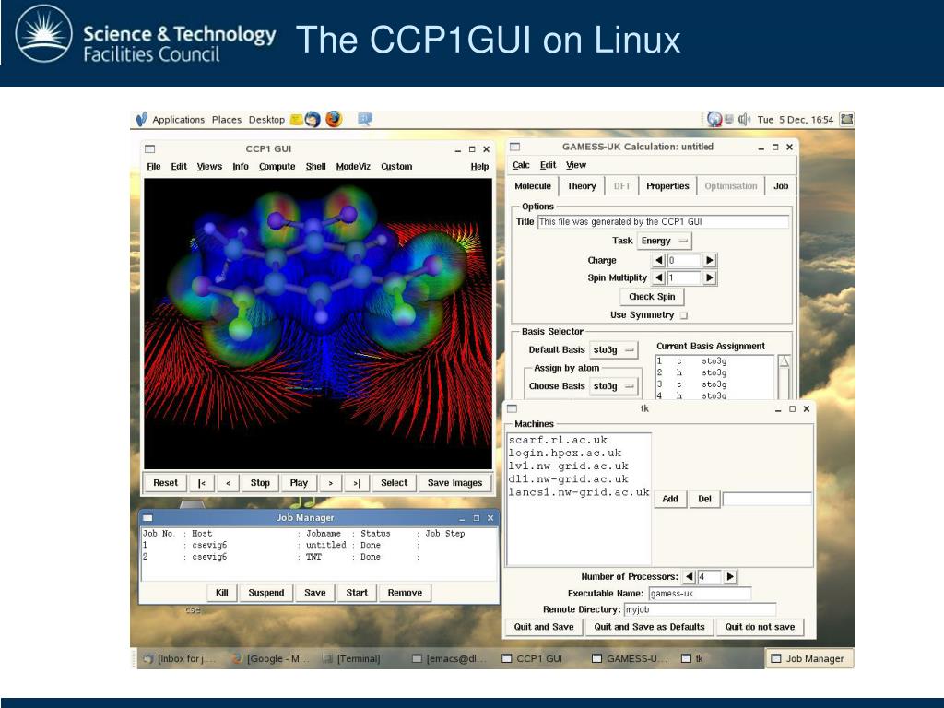Image resolution: width=944 pixels, height=708 pixels.
Task: Open the Places menu in top panel
Action: [x=227, y=120]
